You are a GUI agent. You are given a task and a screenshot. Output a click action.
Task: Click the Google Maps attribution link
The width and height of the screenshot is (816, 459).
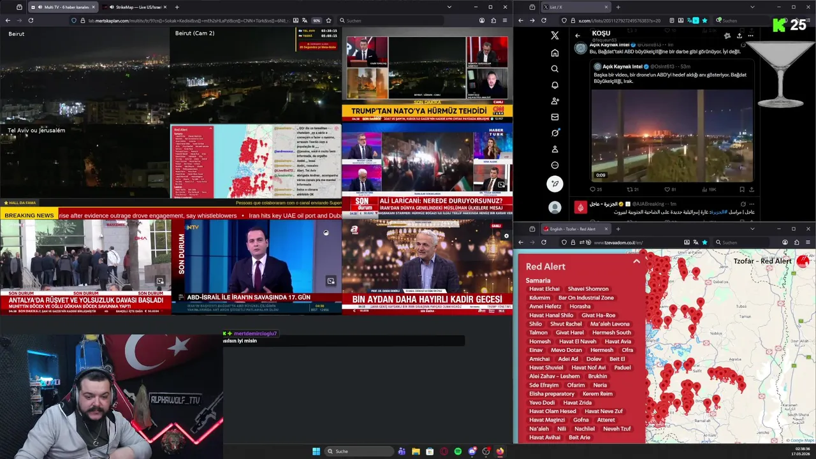pos(799,441)
